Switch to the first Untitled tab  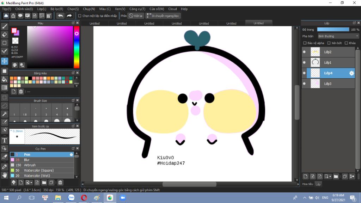(x=94, y=24)
